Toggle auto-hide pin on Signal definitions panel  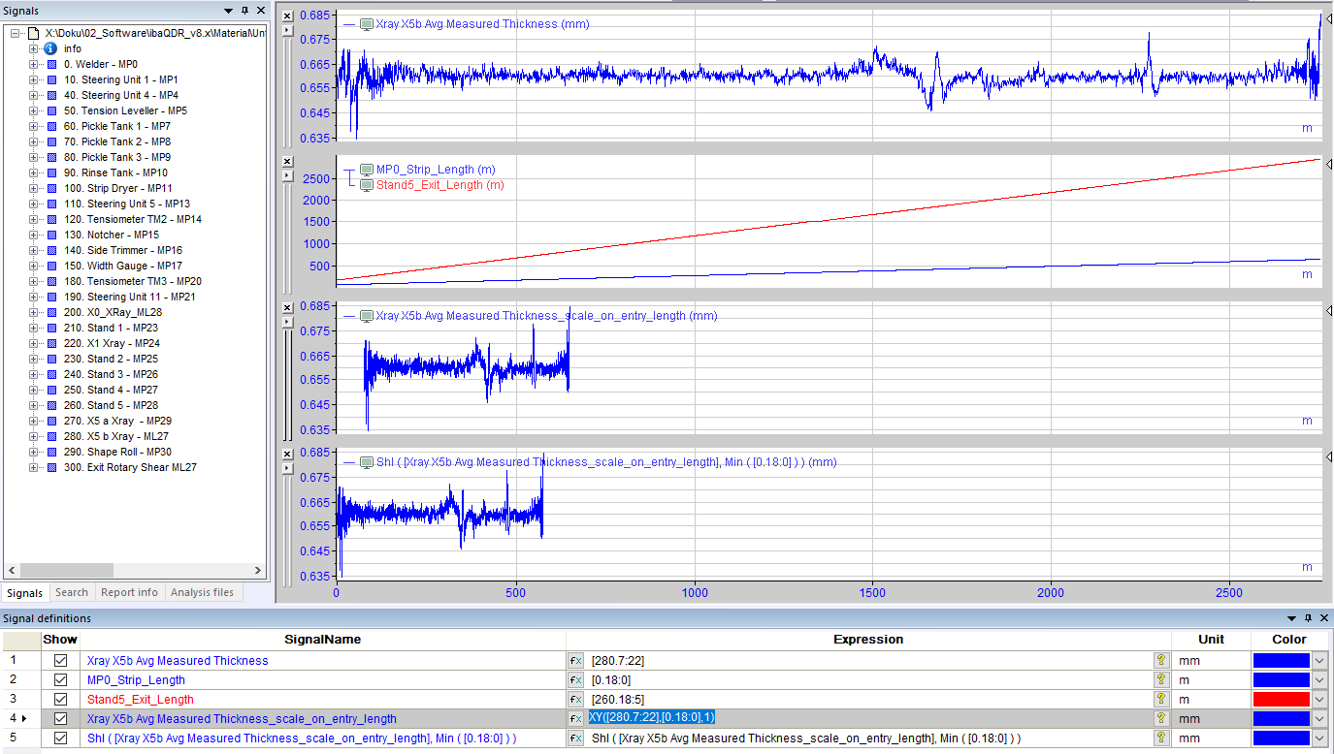(1308, 618)
